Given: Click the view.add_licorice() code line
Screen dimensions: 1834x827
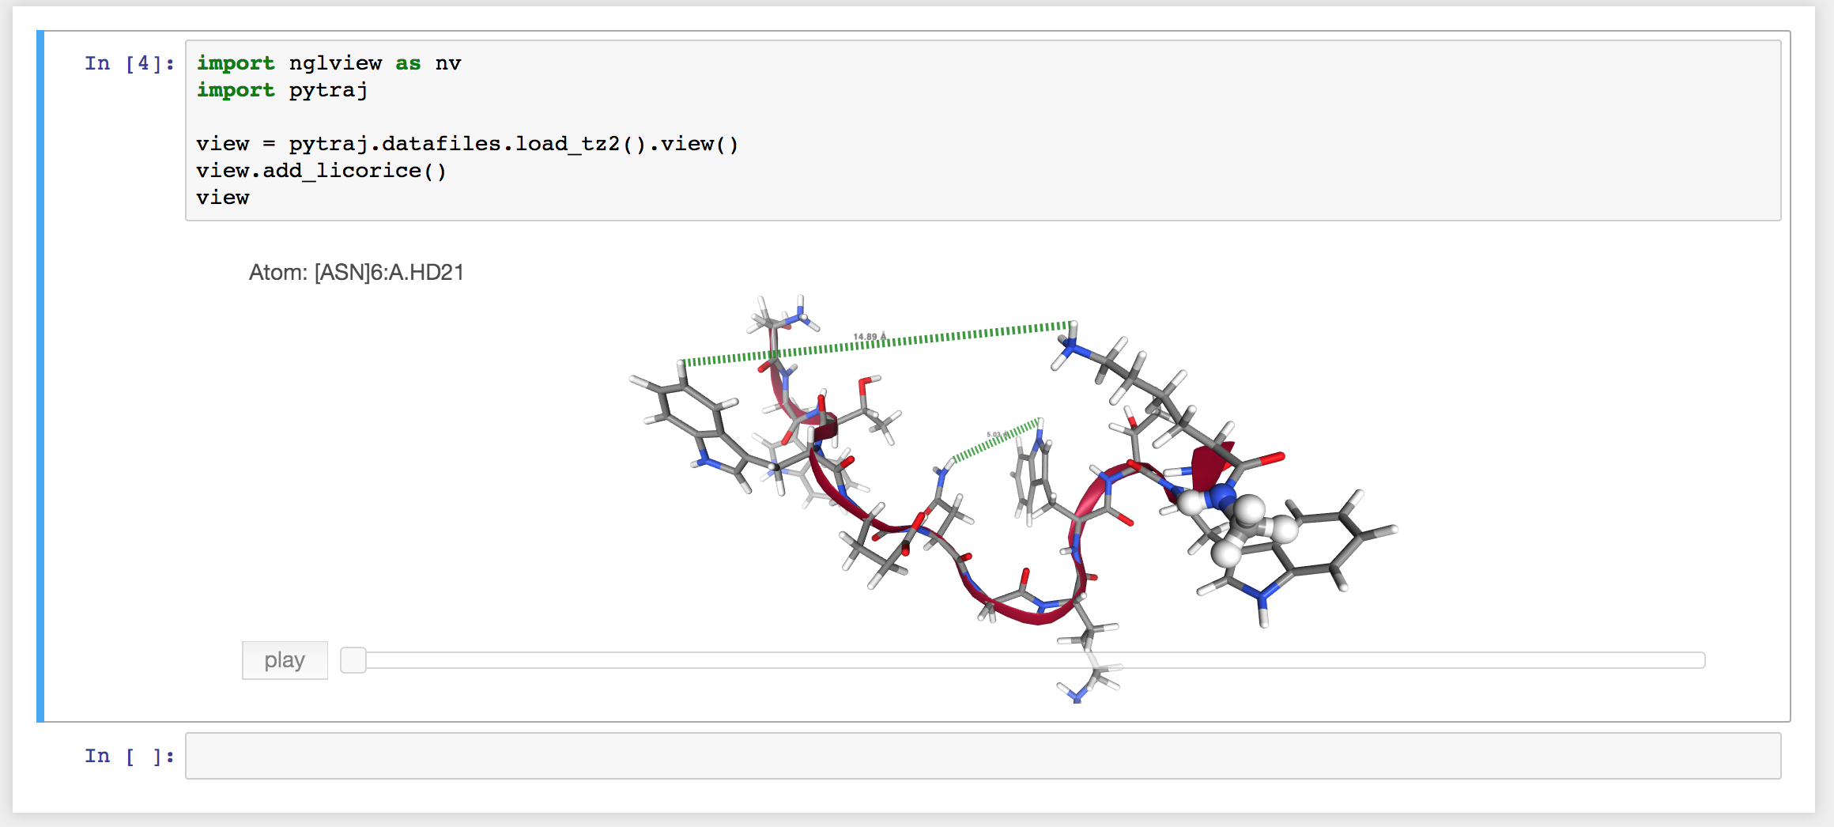Looking at the screenshot, I should [x=321, y=171].
